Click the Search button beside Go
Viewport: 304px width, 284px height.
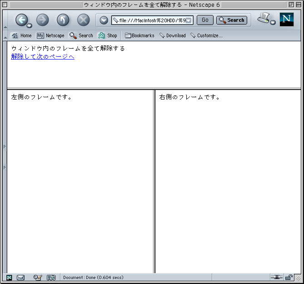[232, 20]
